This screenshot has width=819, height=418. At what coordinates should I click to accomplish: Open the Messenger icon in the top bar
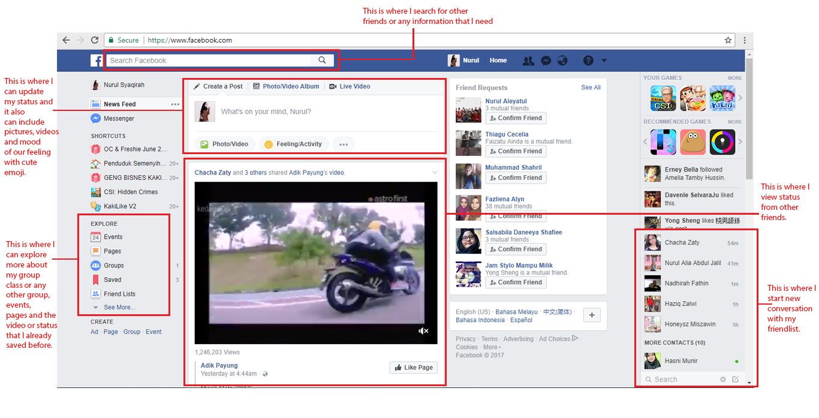[x=546, y=61]
